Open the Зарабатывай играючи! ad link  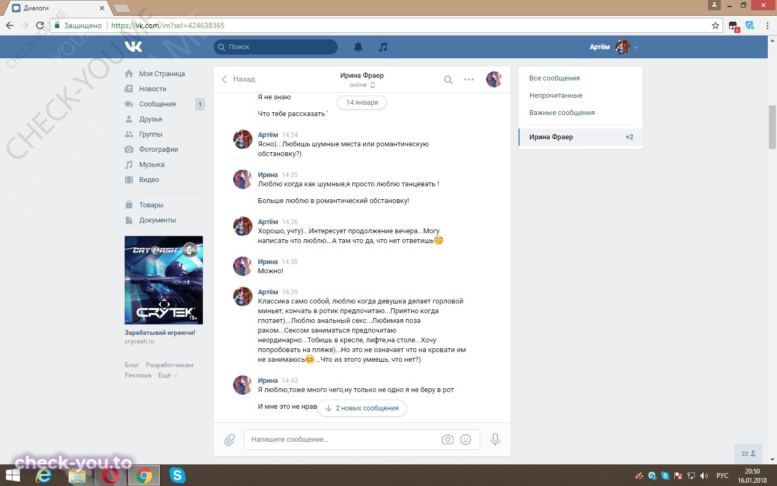point(160,333)
